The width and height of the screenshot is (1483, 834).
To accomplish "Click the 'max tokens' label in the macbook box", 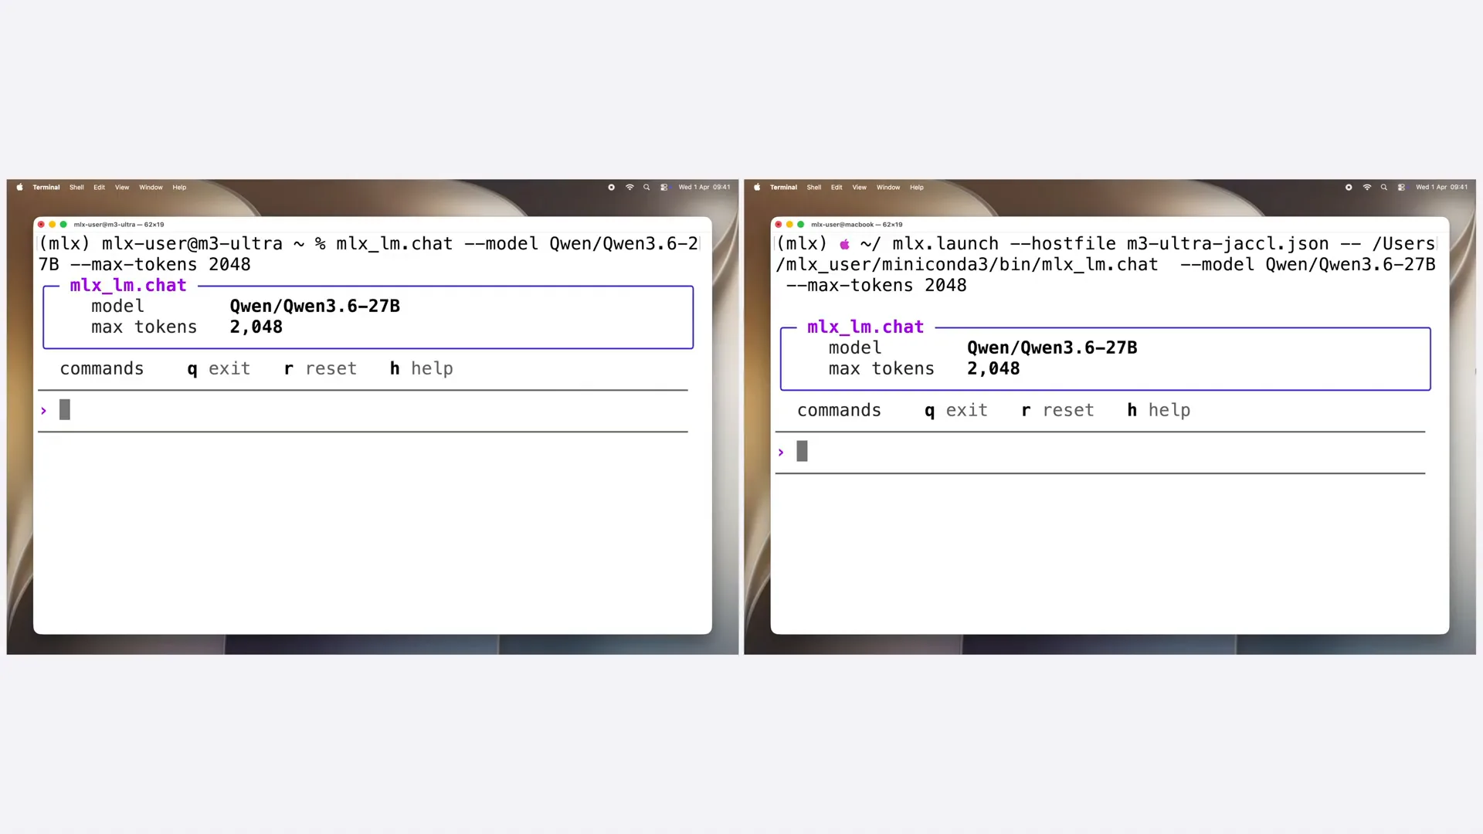I will (x=881, y=369).
